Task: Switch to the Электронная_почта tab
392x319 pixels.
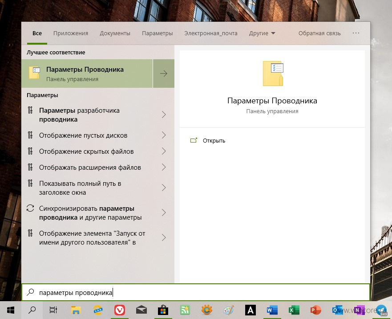Action: tap(211, 33)
